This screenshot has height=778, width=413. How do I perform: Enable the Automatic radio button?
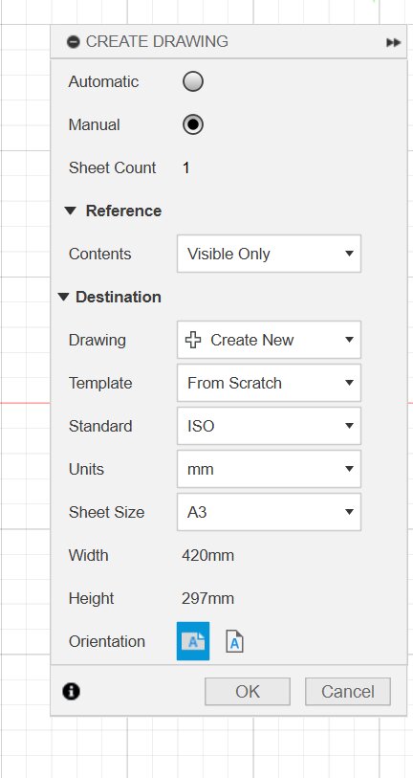[x=193, y=81]
